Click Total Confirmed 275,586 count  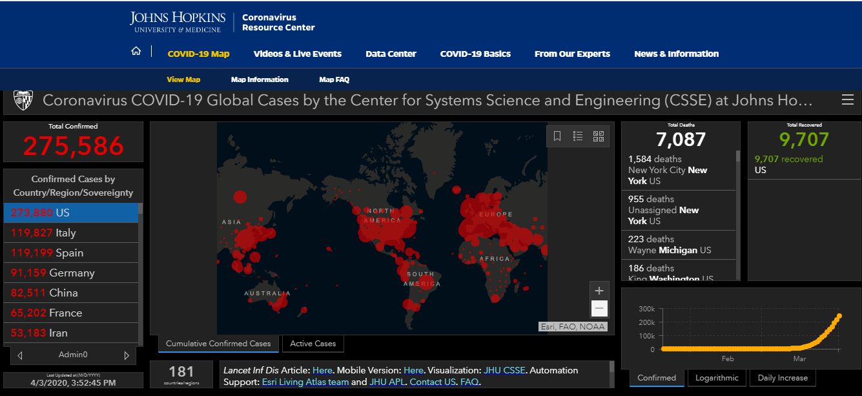[73, 146]
